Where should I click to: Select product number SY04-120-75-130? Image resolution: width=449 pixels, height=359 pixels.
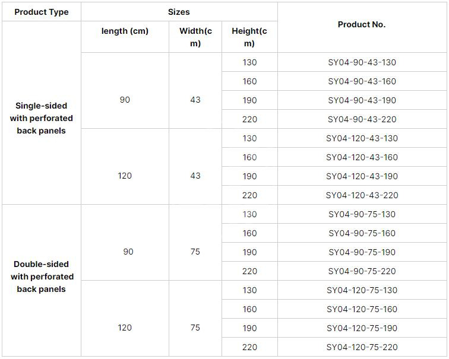coord(362,290)
